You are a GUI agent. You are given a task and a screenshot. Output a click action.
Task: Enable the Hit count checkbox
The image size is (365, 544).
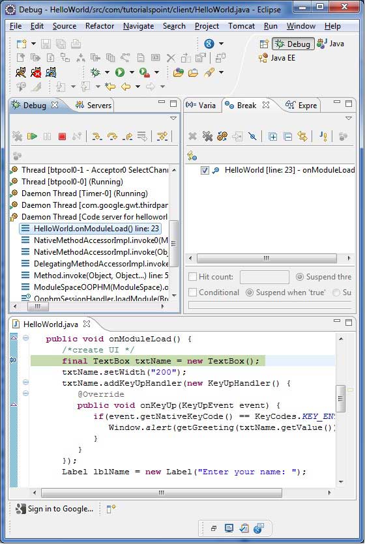192,276
